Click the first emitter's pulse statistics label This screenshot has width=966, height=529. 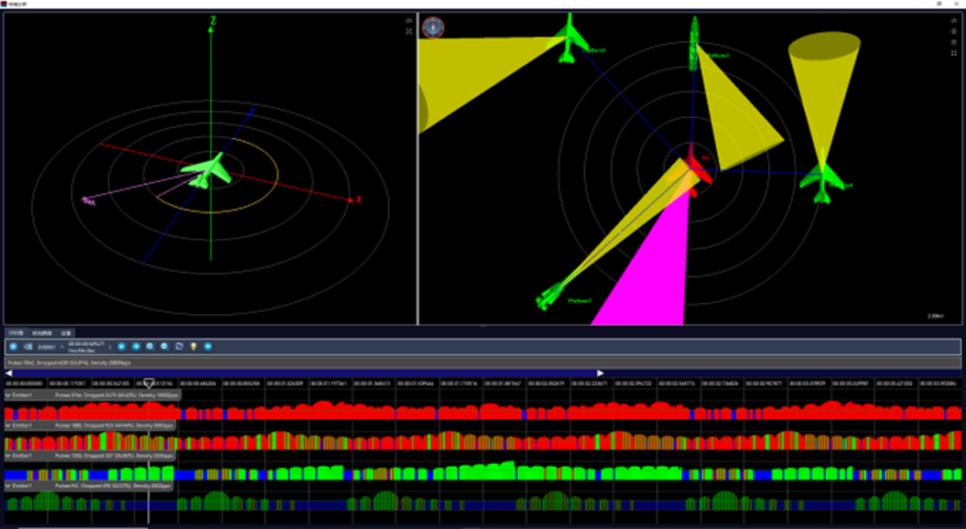pos(116,394)
